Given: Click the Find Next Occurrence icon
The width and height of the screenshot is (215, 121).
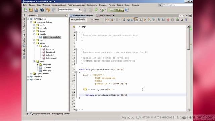Looking at the screenshot, I should pos(132,20).
